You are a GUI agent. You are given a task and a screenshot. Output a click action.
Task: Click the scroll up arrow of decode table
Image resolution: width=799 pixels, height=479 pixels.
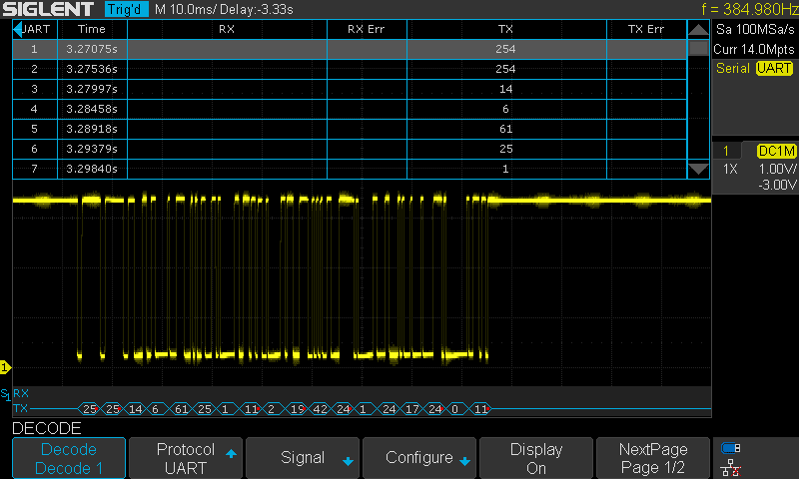point(698,30)
